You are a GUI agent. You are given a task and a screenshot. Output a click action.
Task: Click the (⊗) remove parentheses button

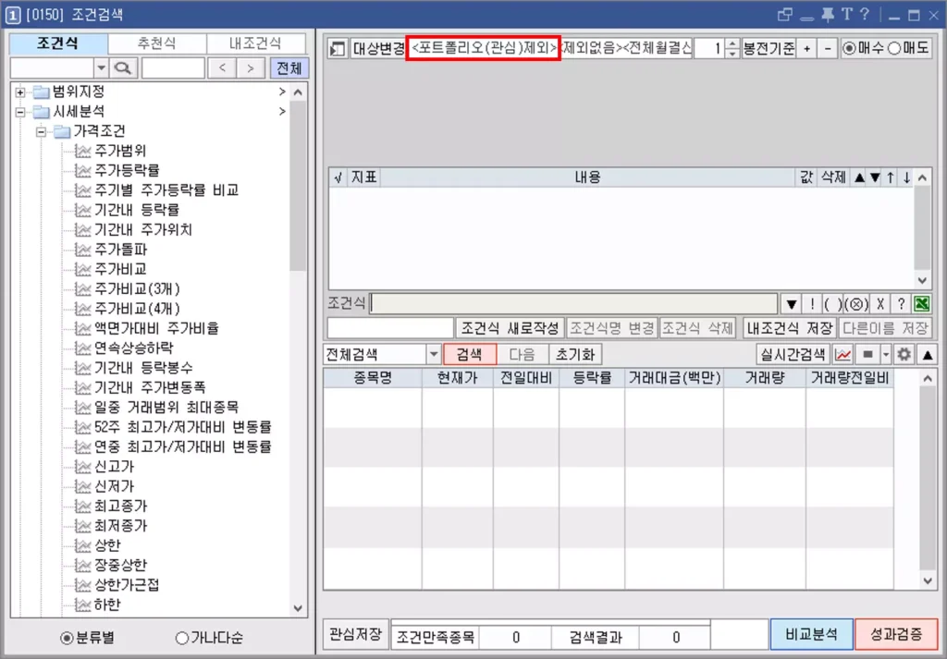(856, 303)
